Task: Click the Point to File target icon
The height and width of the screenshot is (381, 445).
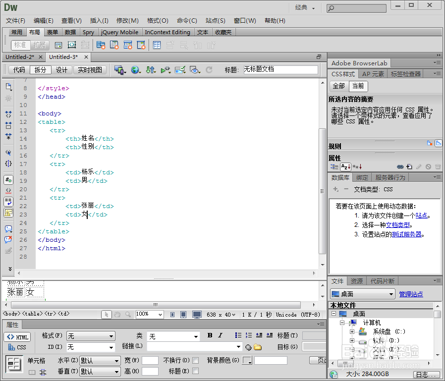Action: click(248, 347)
